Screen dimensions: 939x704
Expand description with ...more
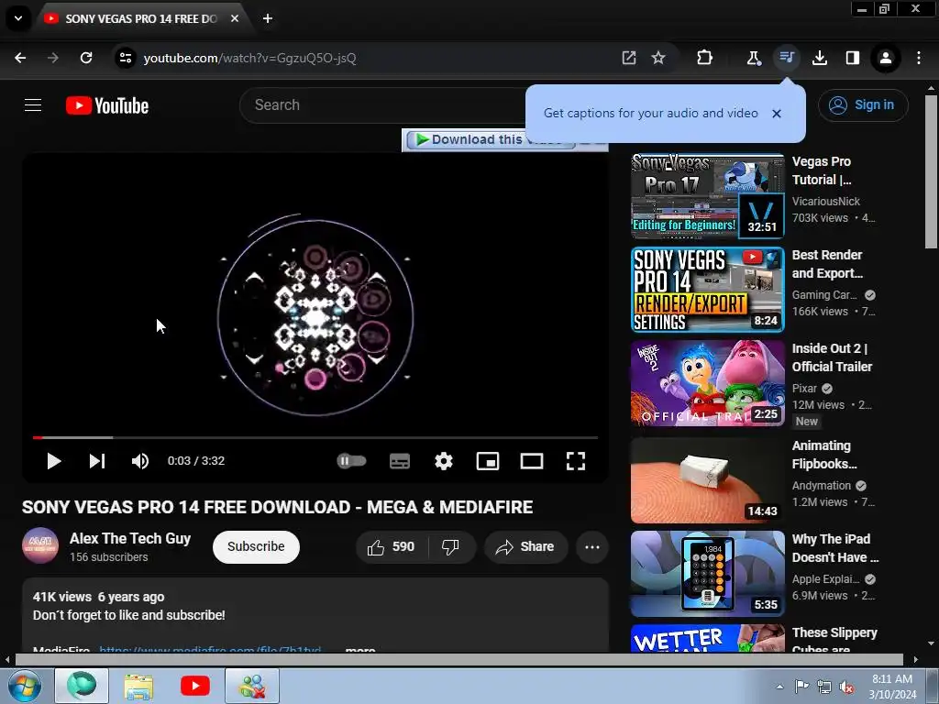[360, 649]
